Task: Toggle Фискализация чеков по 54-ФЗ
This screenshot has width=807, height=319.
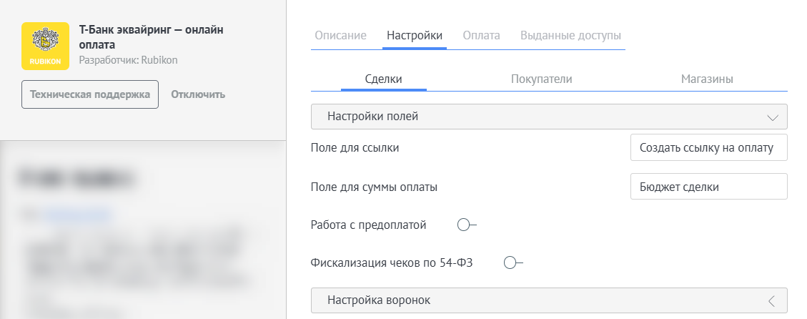Action: coord(513,263)
